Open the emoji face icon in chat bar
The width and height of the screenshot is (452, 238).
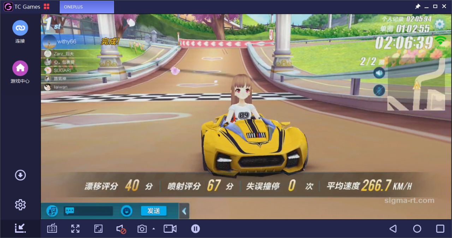tap(126, 211)
